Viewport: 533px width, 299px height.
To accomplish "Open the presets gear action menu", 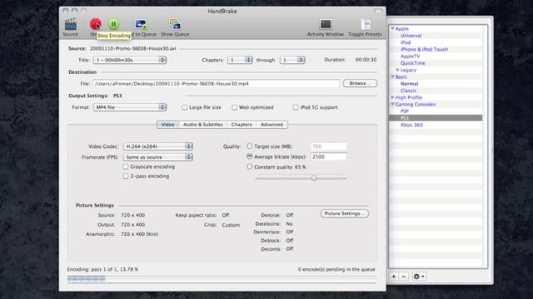I will point(418,277).
